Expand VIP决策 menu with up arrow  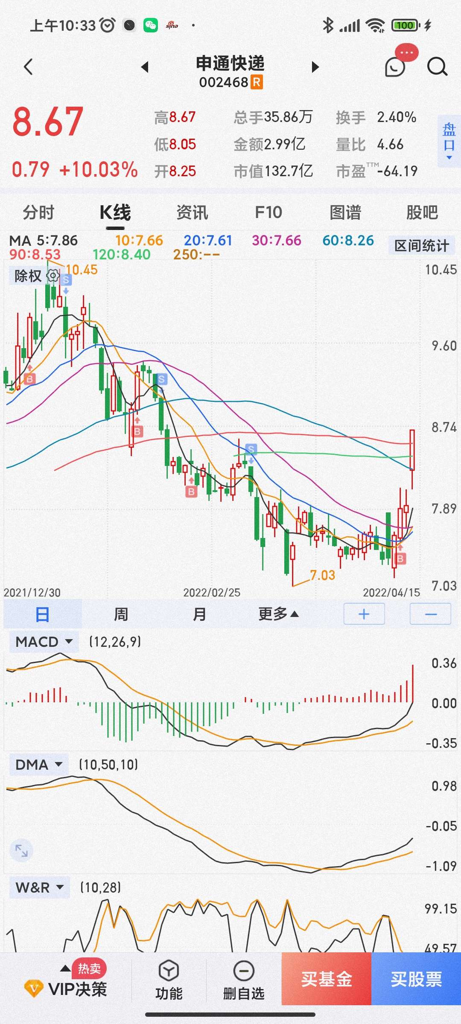point(65,968)
